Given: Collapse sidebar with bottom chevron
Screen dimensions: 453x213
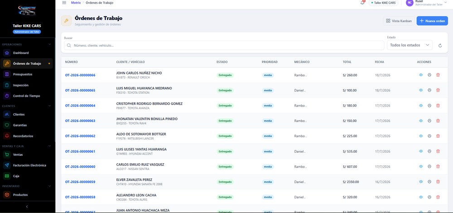Looking at the screenshot, I should 27,207.
